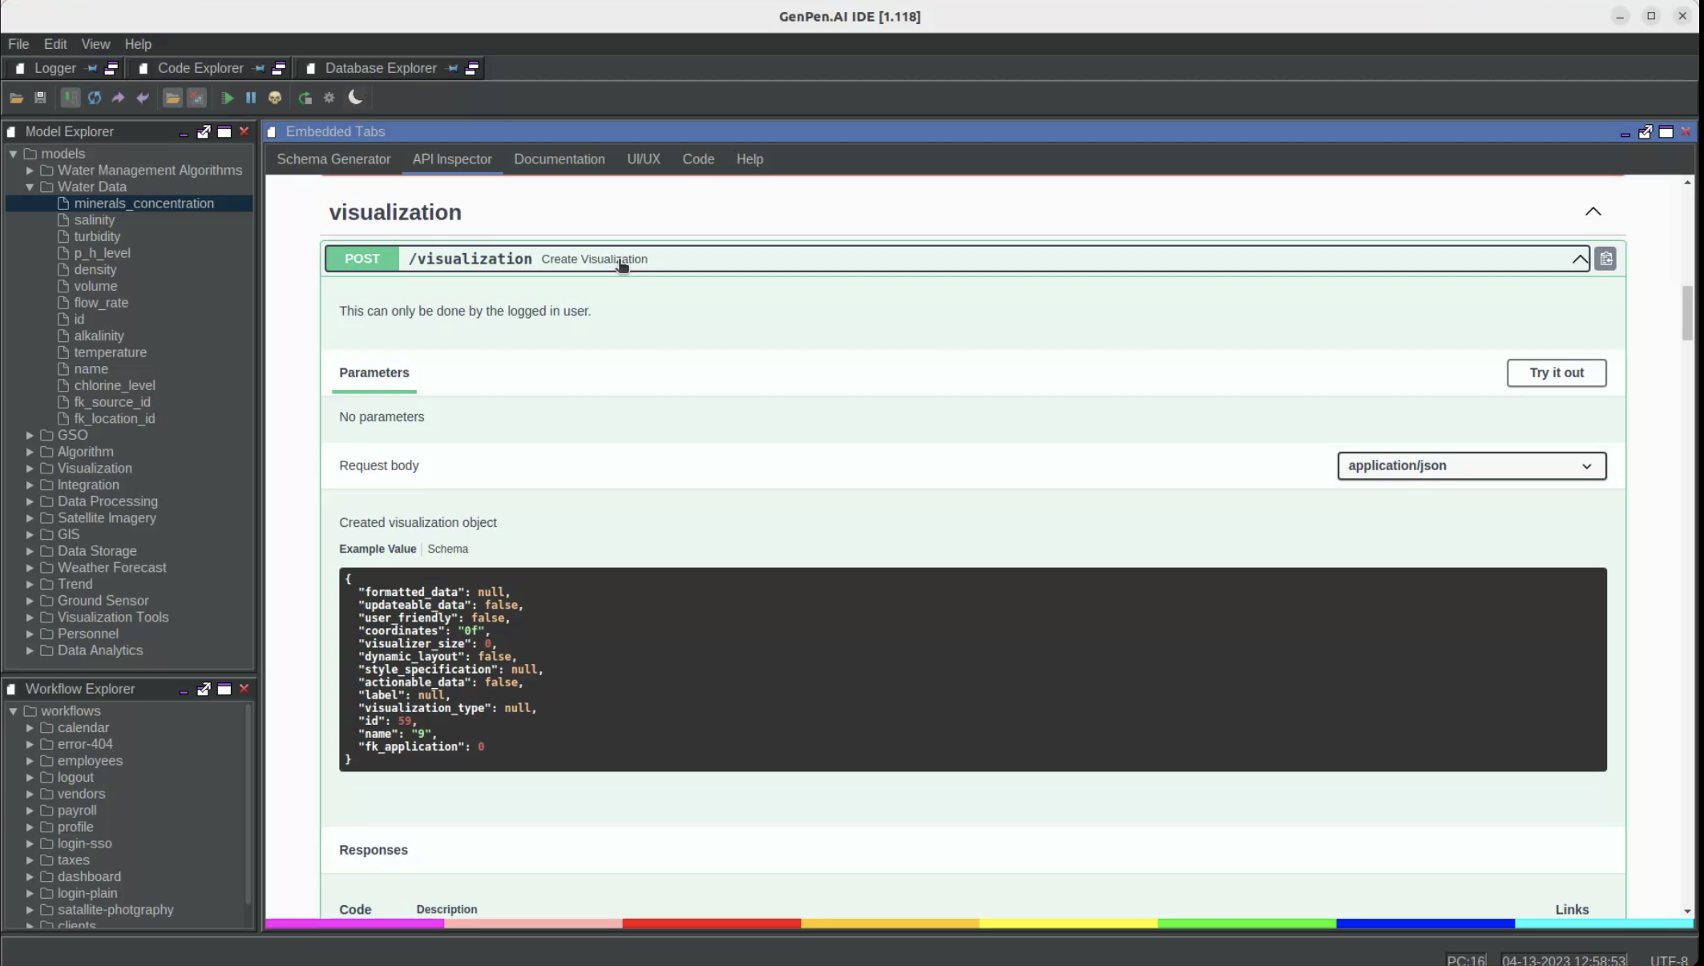Open the Edit menu
The height and width of the screenshot is (966, 1704).
coord(55,44)
